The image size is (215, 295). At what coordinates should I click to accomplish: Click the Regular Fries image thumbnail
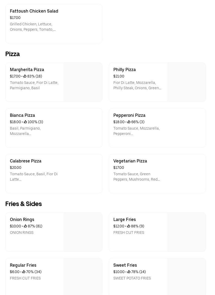[83, 277]
